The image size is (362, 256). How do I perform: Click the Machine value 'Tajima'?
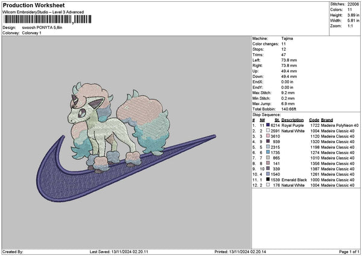point(287,39)
